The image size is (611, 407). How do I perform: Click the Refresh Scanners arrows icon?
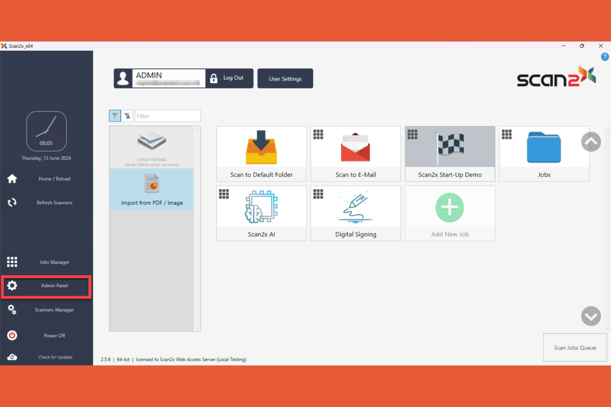pos(12,202)
